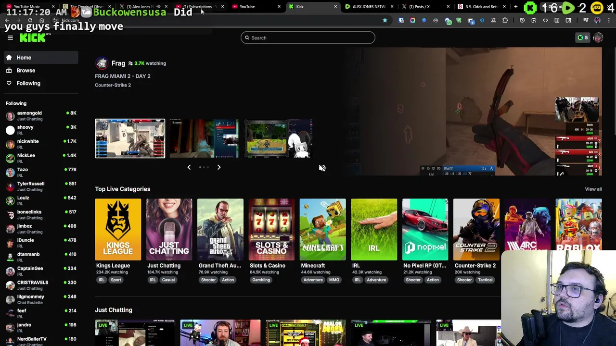The height and width of the screenshot is (346, 616).
Task: Open shoovy in Following list
Action: coord(41,130)
